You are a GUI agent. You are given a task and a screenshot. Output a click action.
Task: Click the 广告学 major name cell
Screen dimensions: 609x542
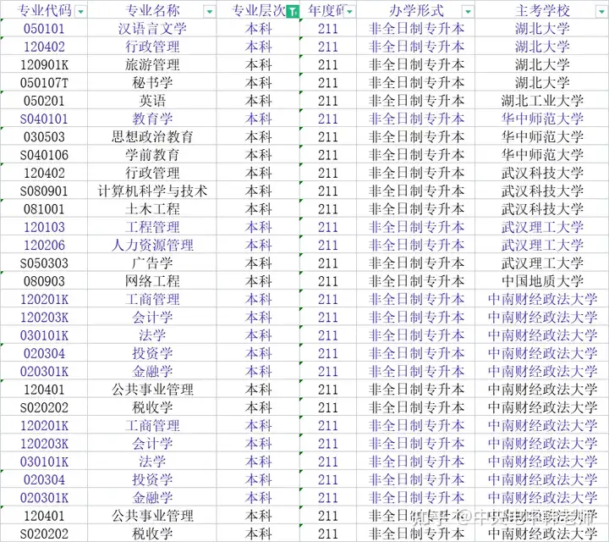(152, 263)
